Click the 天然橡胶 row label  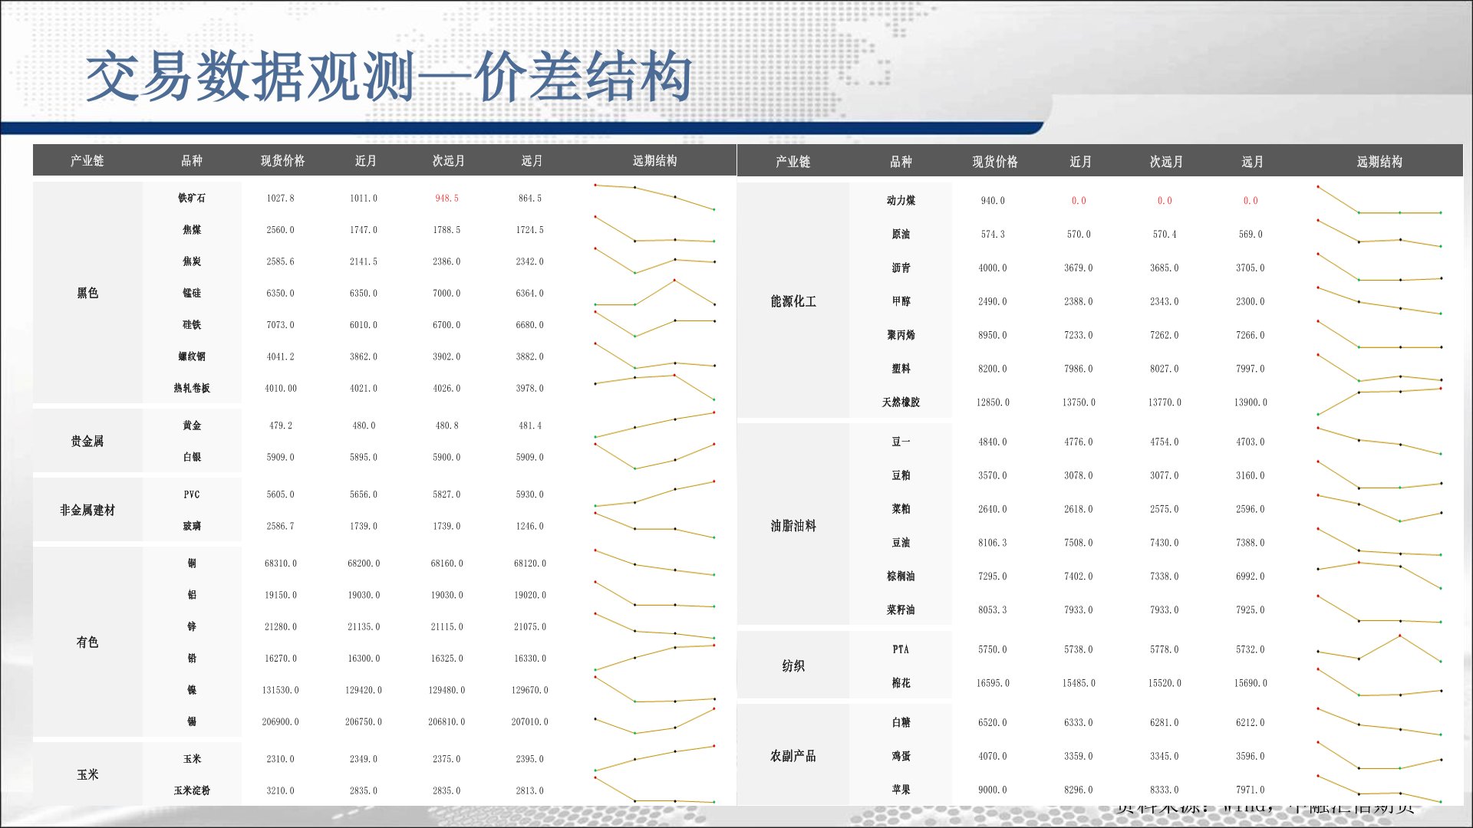coord(901,402)
